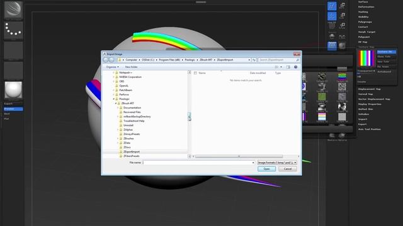Expand the NVIDIA Corporation folder node
The width and height of the screenshot is (403, 226).
tap(113, 77)
